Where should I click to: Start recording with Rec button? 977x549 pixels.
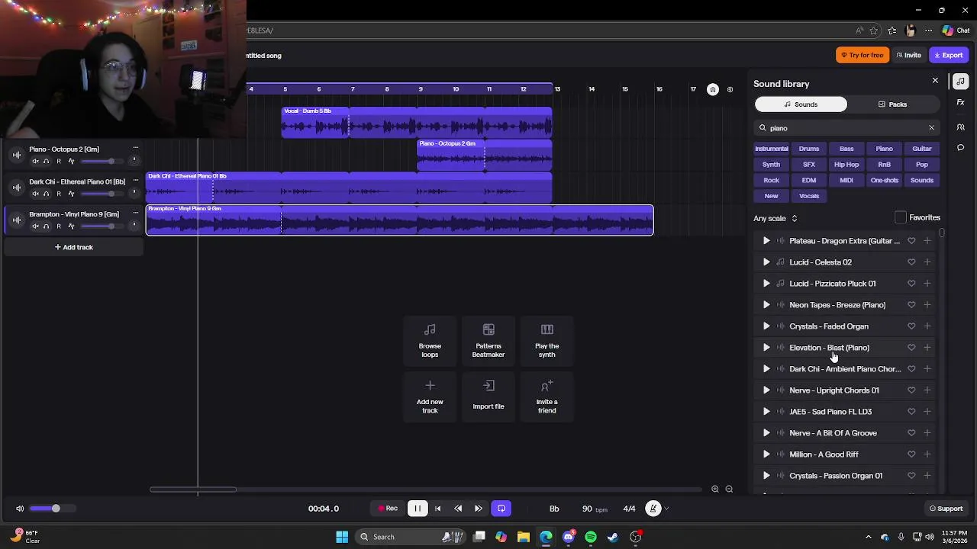pos(387,509)
